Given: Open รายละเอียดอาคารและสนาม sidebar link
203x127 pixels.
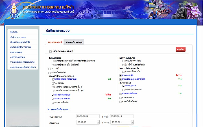Looking at the screenshot, I should [x=22, y=62].
